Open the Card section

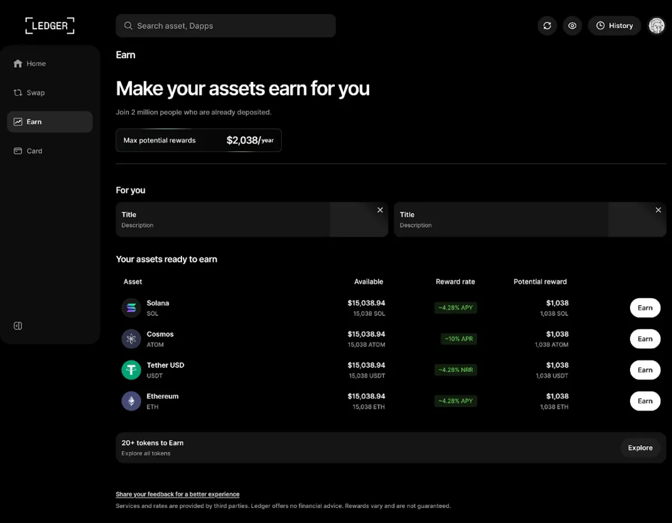pos(50,151)
